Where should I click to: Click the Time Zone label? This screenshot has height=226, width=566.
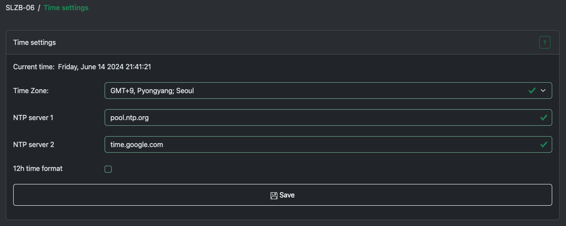click(x=31, y=91)
